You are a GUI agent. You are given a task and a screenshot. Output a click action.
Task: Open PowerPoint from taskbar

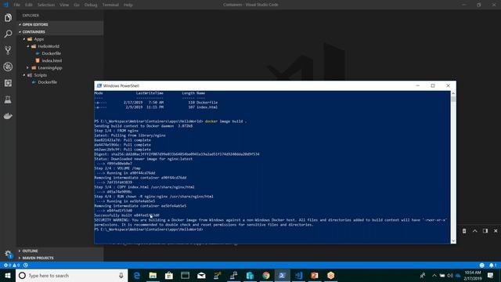coord(315,275)
